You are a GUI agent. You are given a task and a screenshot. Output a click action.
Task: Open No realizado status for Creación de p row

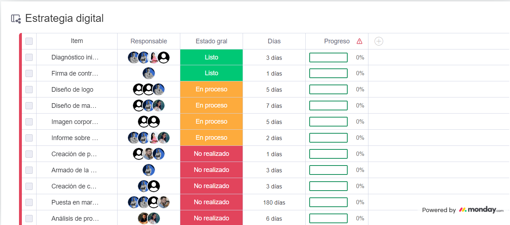[211, 154]
